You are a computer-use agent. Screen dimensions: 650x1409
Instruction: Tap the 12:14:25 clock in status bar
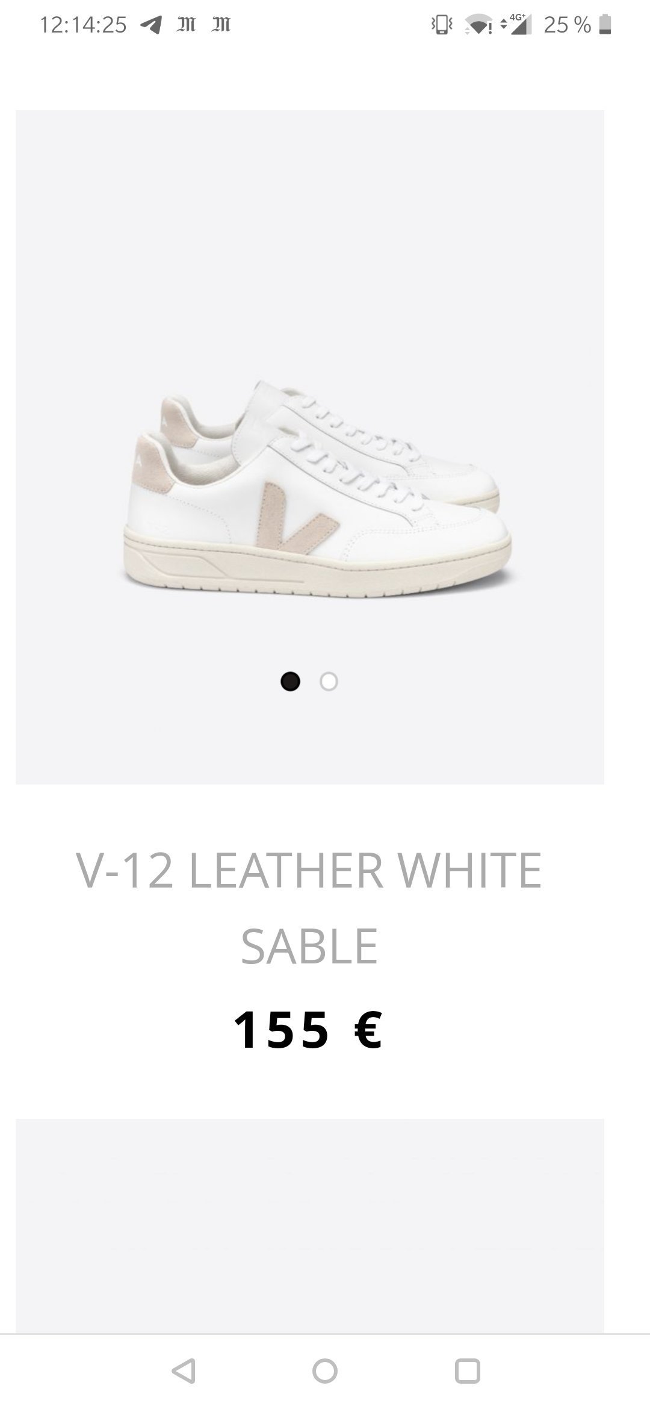pos(83,25)
